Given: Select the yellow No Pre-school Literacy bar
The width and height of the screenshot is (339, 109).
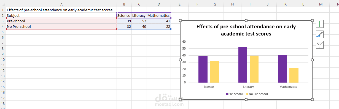Looking at the screenshot, I should coord(254,69).
